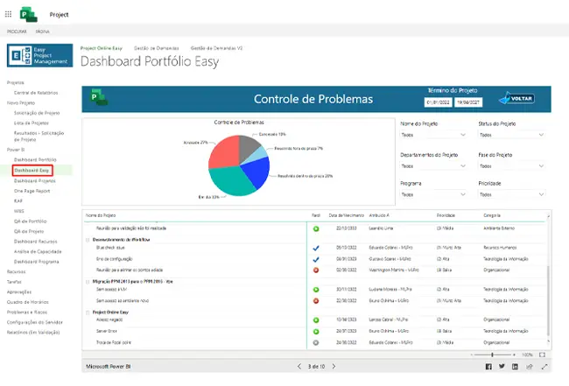Click the zoom in plus icon

point(514,354)
